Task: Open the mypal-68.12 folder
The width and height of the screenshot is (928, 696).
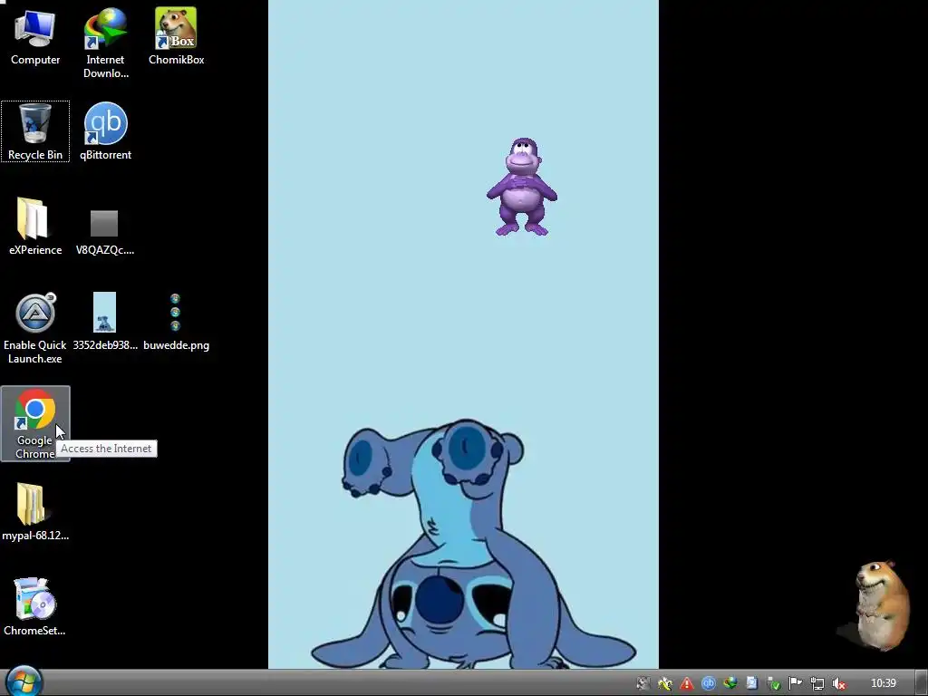Action: [x=35, y=513]
